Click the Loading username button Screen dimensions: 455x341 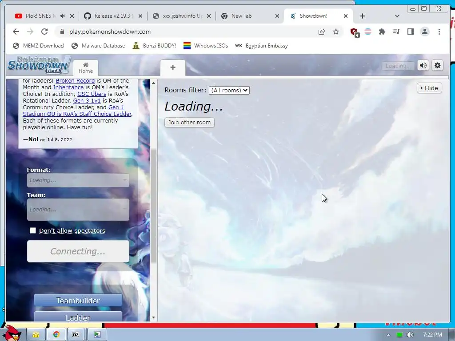(398, 66)
